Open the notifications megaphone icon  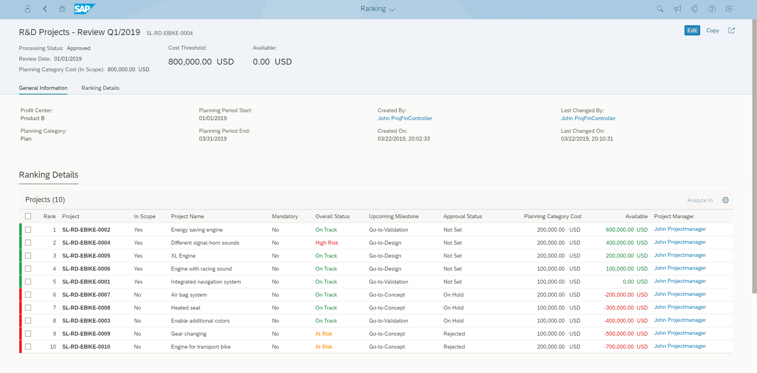point(677,9)
